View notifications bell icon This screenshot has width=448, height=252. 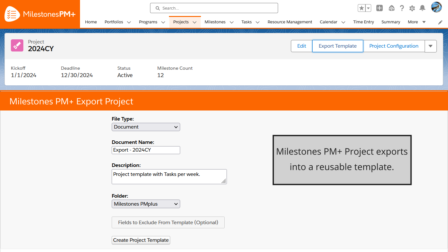tap(422, 8)
